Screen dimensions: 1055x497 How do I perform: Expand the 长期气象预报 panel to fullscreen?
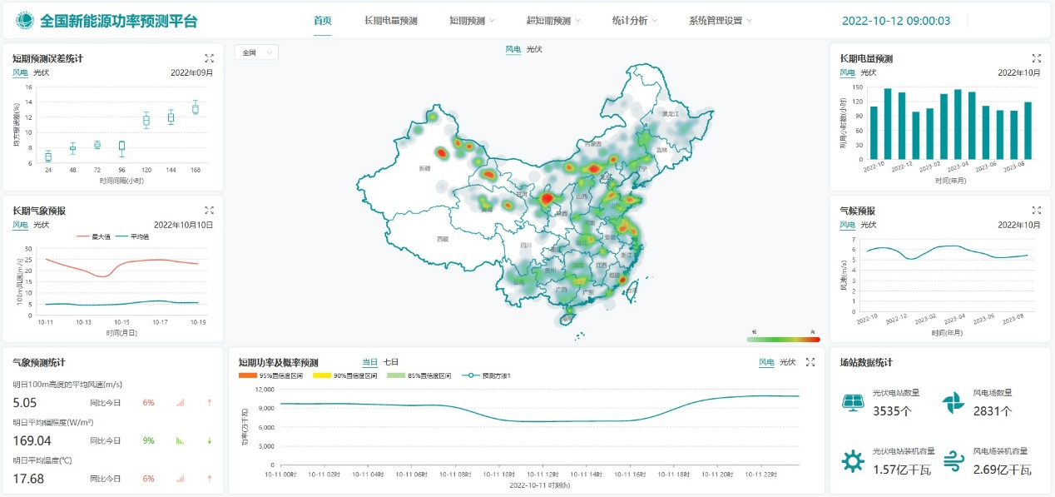210,211
